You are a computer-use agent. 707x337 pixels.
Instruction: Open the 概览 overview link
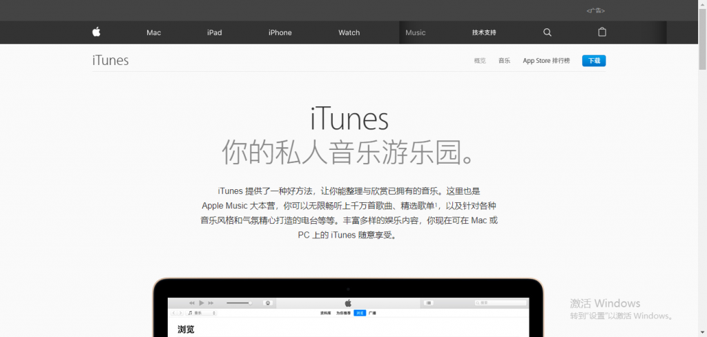[480, 61]
